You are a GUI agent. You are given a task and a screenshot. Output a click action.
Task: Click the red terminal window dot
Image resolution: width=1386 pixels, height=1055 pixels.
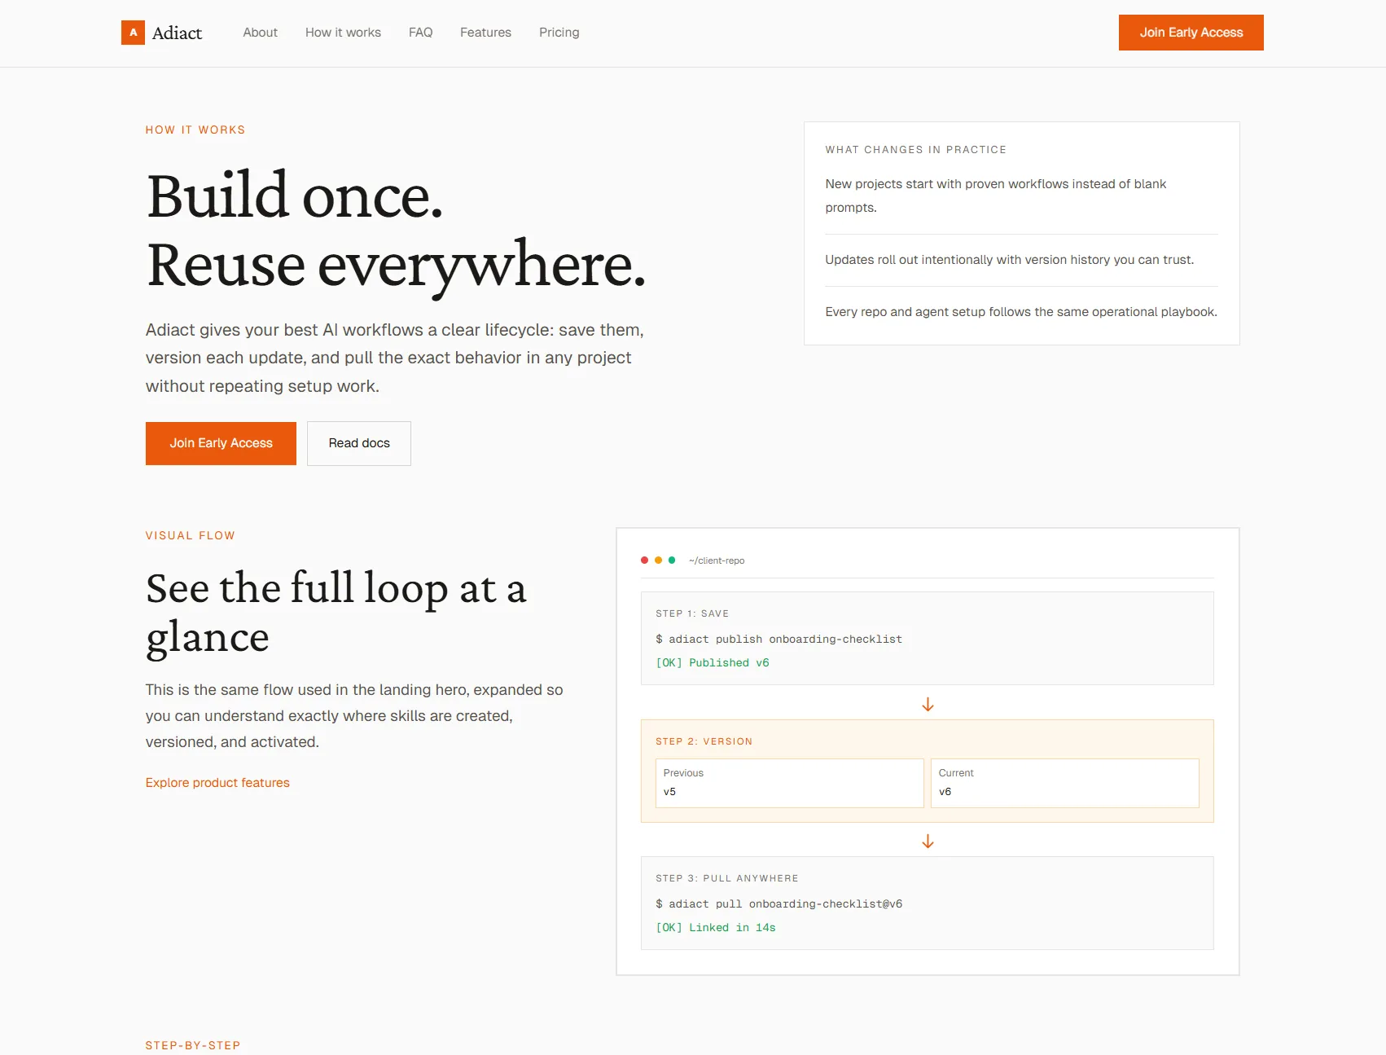(645, 560)
